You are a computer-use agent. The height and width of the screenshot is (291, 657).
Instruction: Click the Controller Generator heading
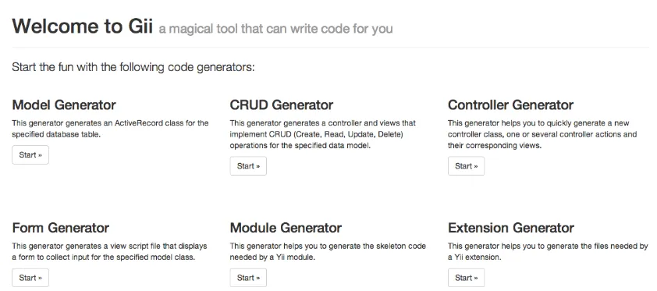(511, 105)
